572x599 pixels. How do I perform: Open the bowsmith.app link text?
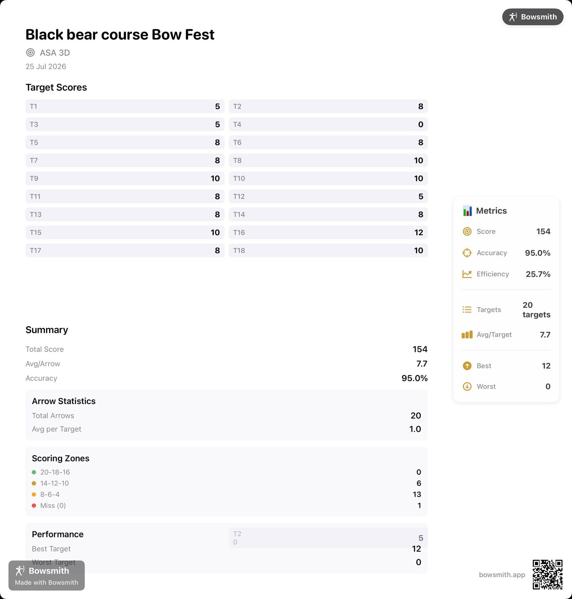502,575
